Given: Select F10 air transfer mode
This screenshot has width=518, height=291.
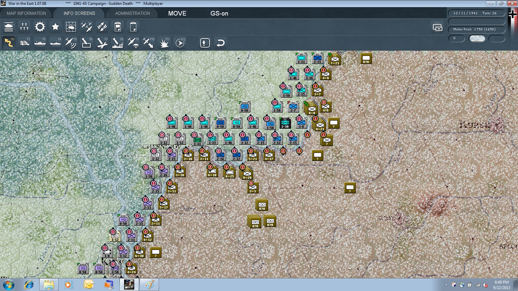Looking at the screenshot, I should tap(149, 43).
